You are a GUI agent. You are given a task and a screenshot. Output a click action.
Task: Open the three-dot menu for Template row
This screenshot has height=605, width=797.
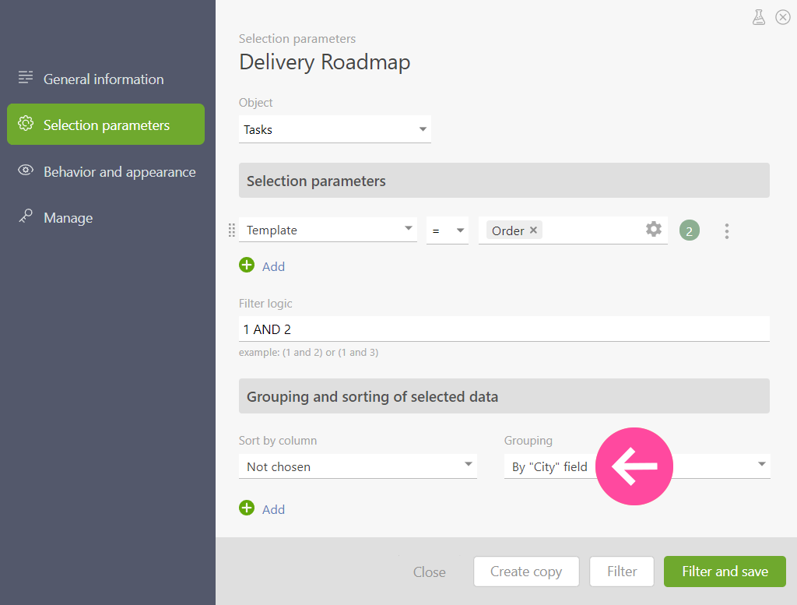tap(727, 230)
